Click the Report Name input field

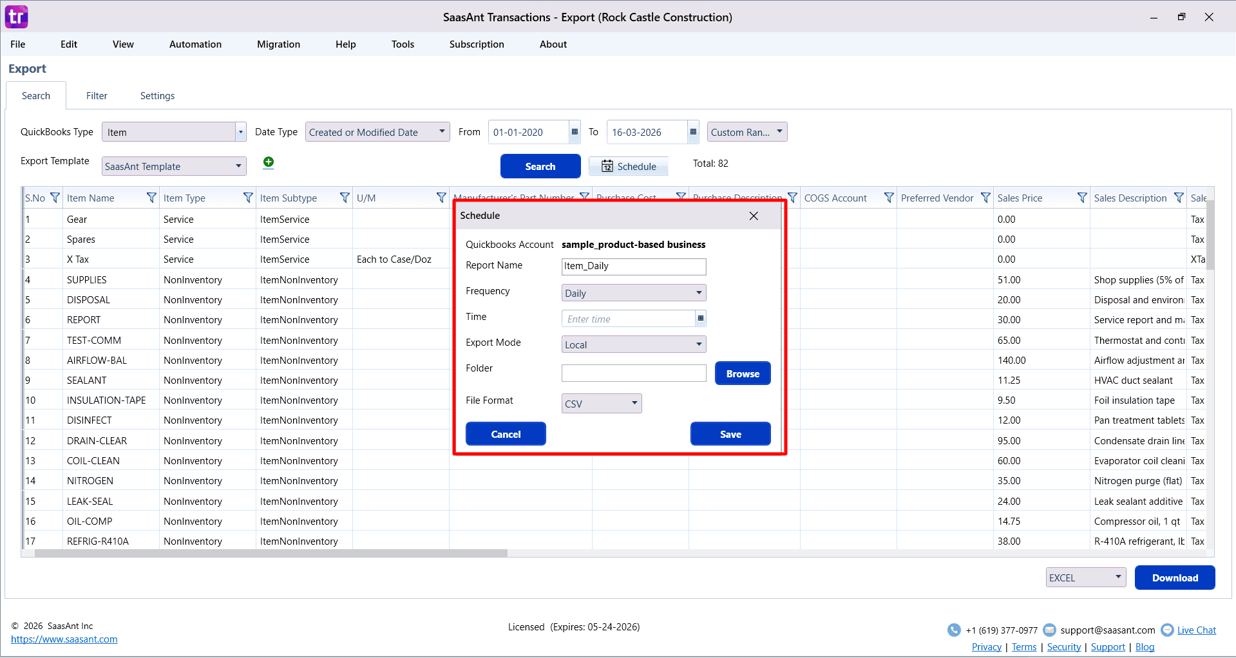[634, 267]
